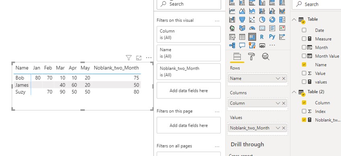Uncheck the Column field checkbox
The image size is (341, 156).
pyautogui.click(x=304, y=103)
